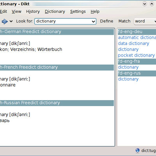Image resolution: width=156 pixels, height=156 pixels.
Task: Select the automatic dictionary match link
Action: [137, 37]
